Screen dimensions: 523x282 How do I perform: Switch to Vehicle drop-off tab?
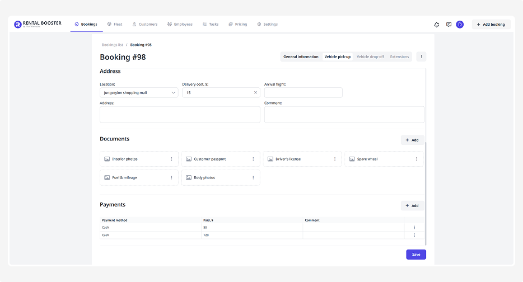370,57
